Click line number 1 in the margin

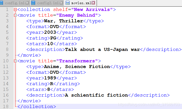[7, 9]
